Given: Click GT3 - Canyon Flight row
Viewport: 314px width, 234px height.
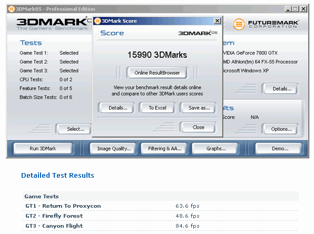Looking at the screenshot, I should (160, 226).
